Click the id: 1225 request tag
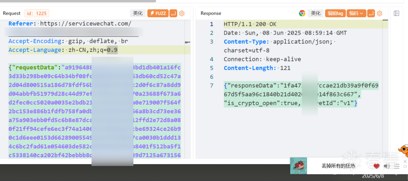This screenshot has height=181, width=408. (37, 13)
